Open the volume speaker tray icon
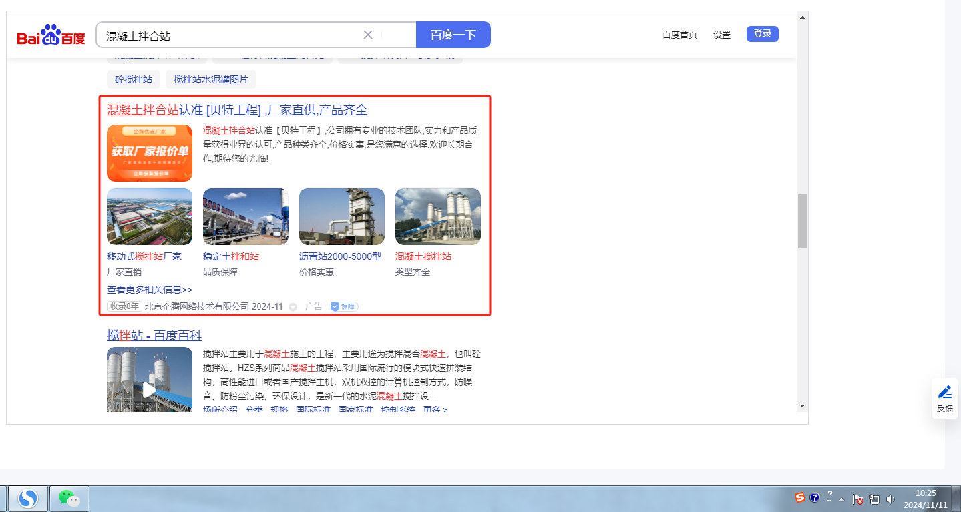Viewport: 961px width, 512px height. click(890, 499)
